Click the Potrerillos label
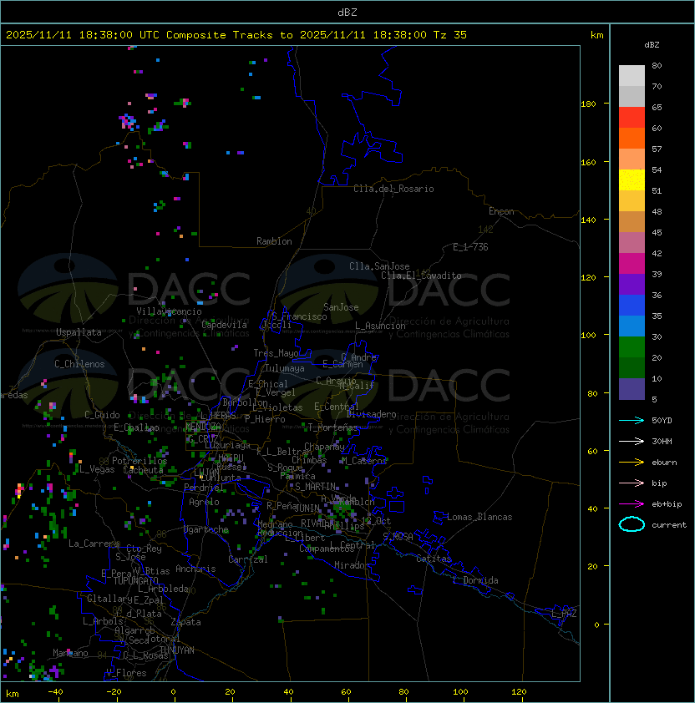Image resolution: width=695 pixels, height=703 pixels. click(x=140, y=461)
